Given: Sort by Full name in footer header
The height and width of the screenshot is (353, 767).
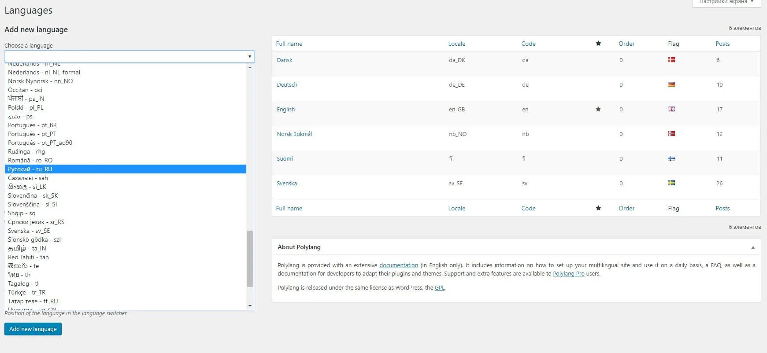Looking at the screenshot, I should click(289, 208).
